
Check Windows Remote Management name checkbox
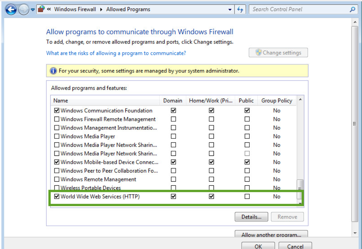[x=57, y=179]
